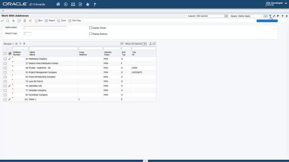Screen dimensions: 289x162
Task: Click into the Search Type input field
Action: (x=28, y=34)
